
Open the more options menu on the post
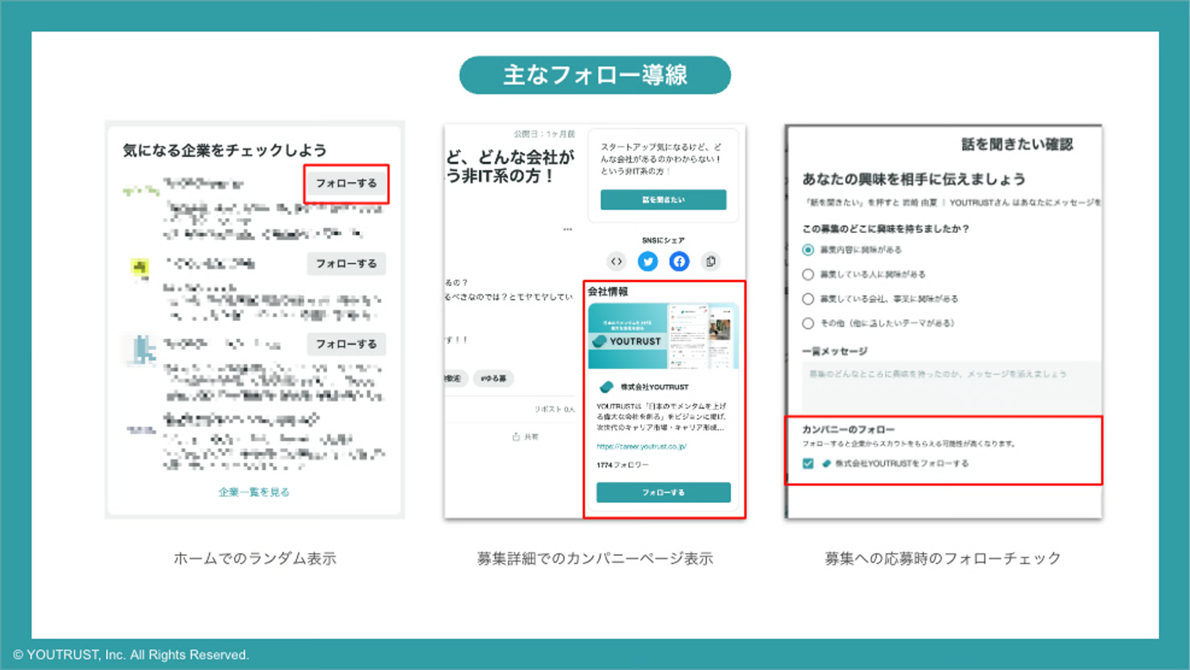click(x=567, y=229)
